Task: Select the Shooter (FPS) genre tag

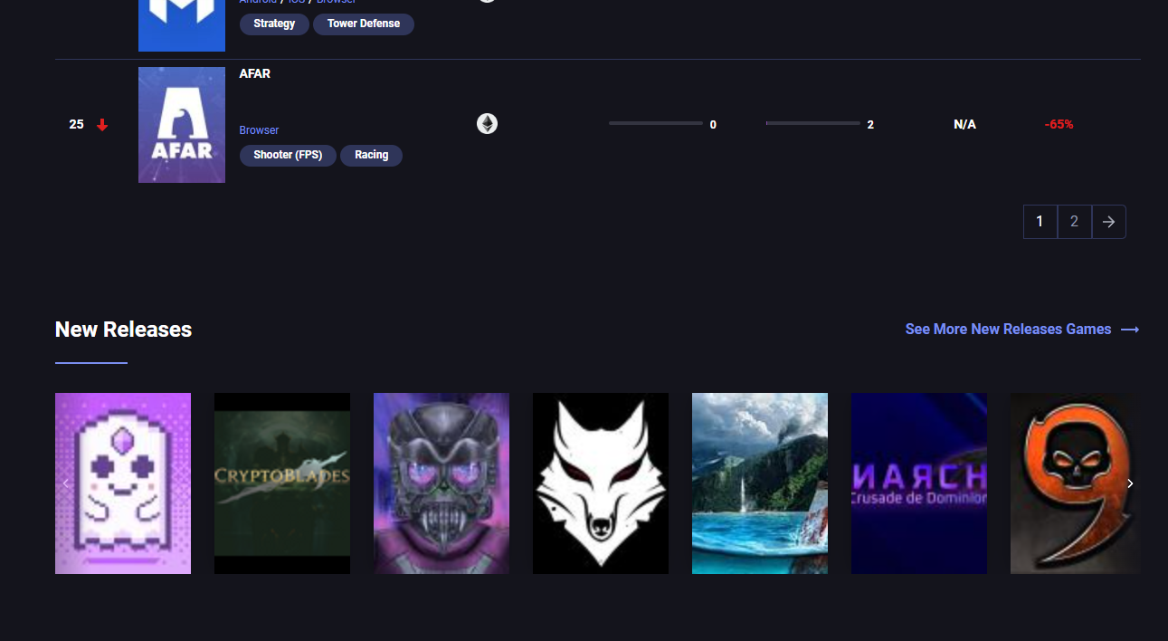Action: 288,155
